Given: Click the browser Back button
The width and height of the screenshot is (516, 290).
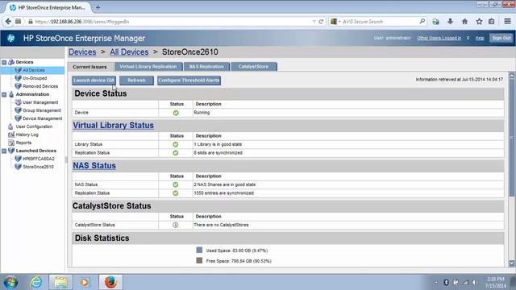Looking at the screenshot, I should pyautogui.click(x=8, y=22).
